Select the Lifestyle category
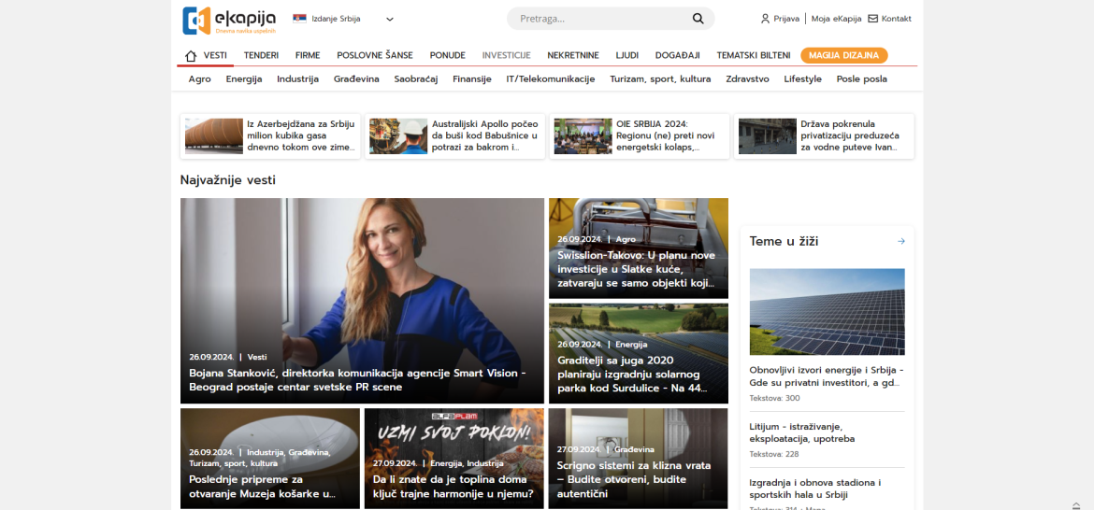The height and width of the screenshot is (510, 1094). (x=802, y=79)
